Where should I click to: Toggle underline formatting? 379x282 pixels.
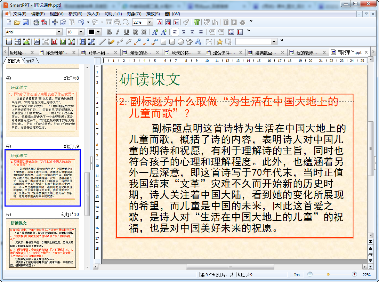point(126,32)
